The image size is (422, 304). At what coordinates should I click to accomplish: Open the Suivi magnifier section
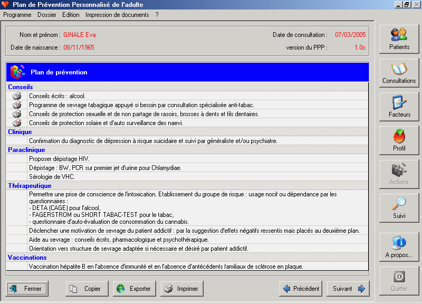(x=399, y=208)
